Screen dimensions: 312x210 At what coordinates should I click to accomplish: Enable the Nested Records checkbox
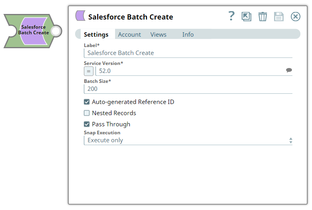click(x=87, y=113)
